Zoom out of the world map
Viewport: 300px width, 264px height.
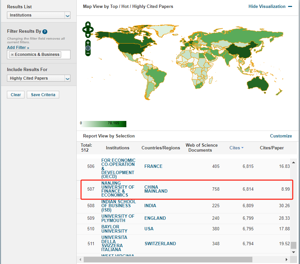click(88, 53)
